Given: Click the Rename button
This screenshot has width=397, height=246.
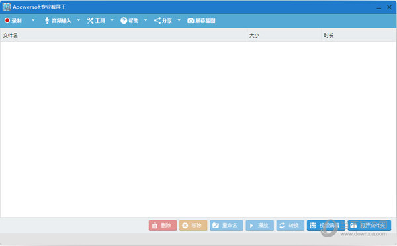Looking at the screenshot, I should (x=226, y=225).
